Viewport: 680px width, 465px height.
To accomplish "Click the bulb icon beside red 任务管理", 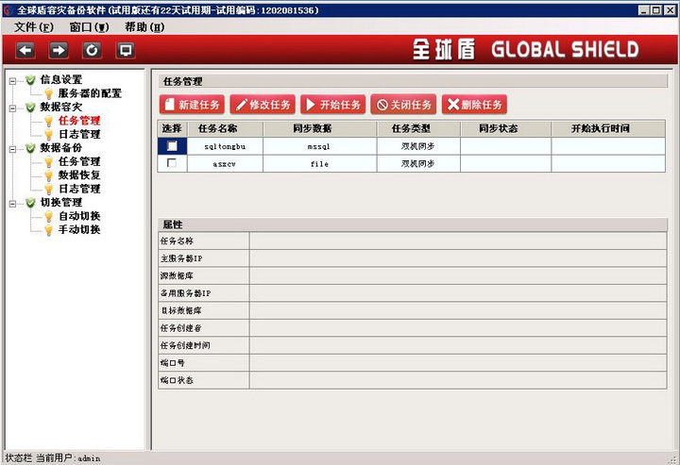I will (49, 121).
